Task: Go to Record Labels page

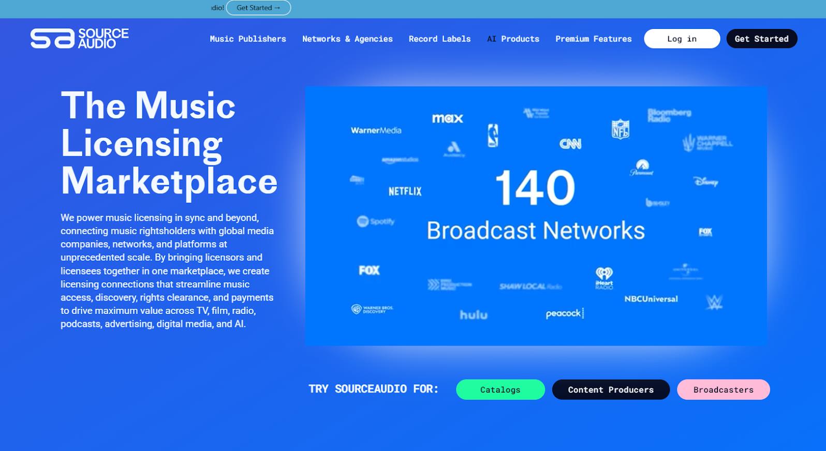Action: click(440, 39)
